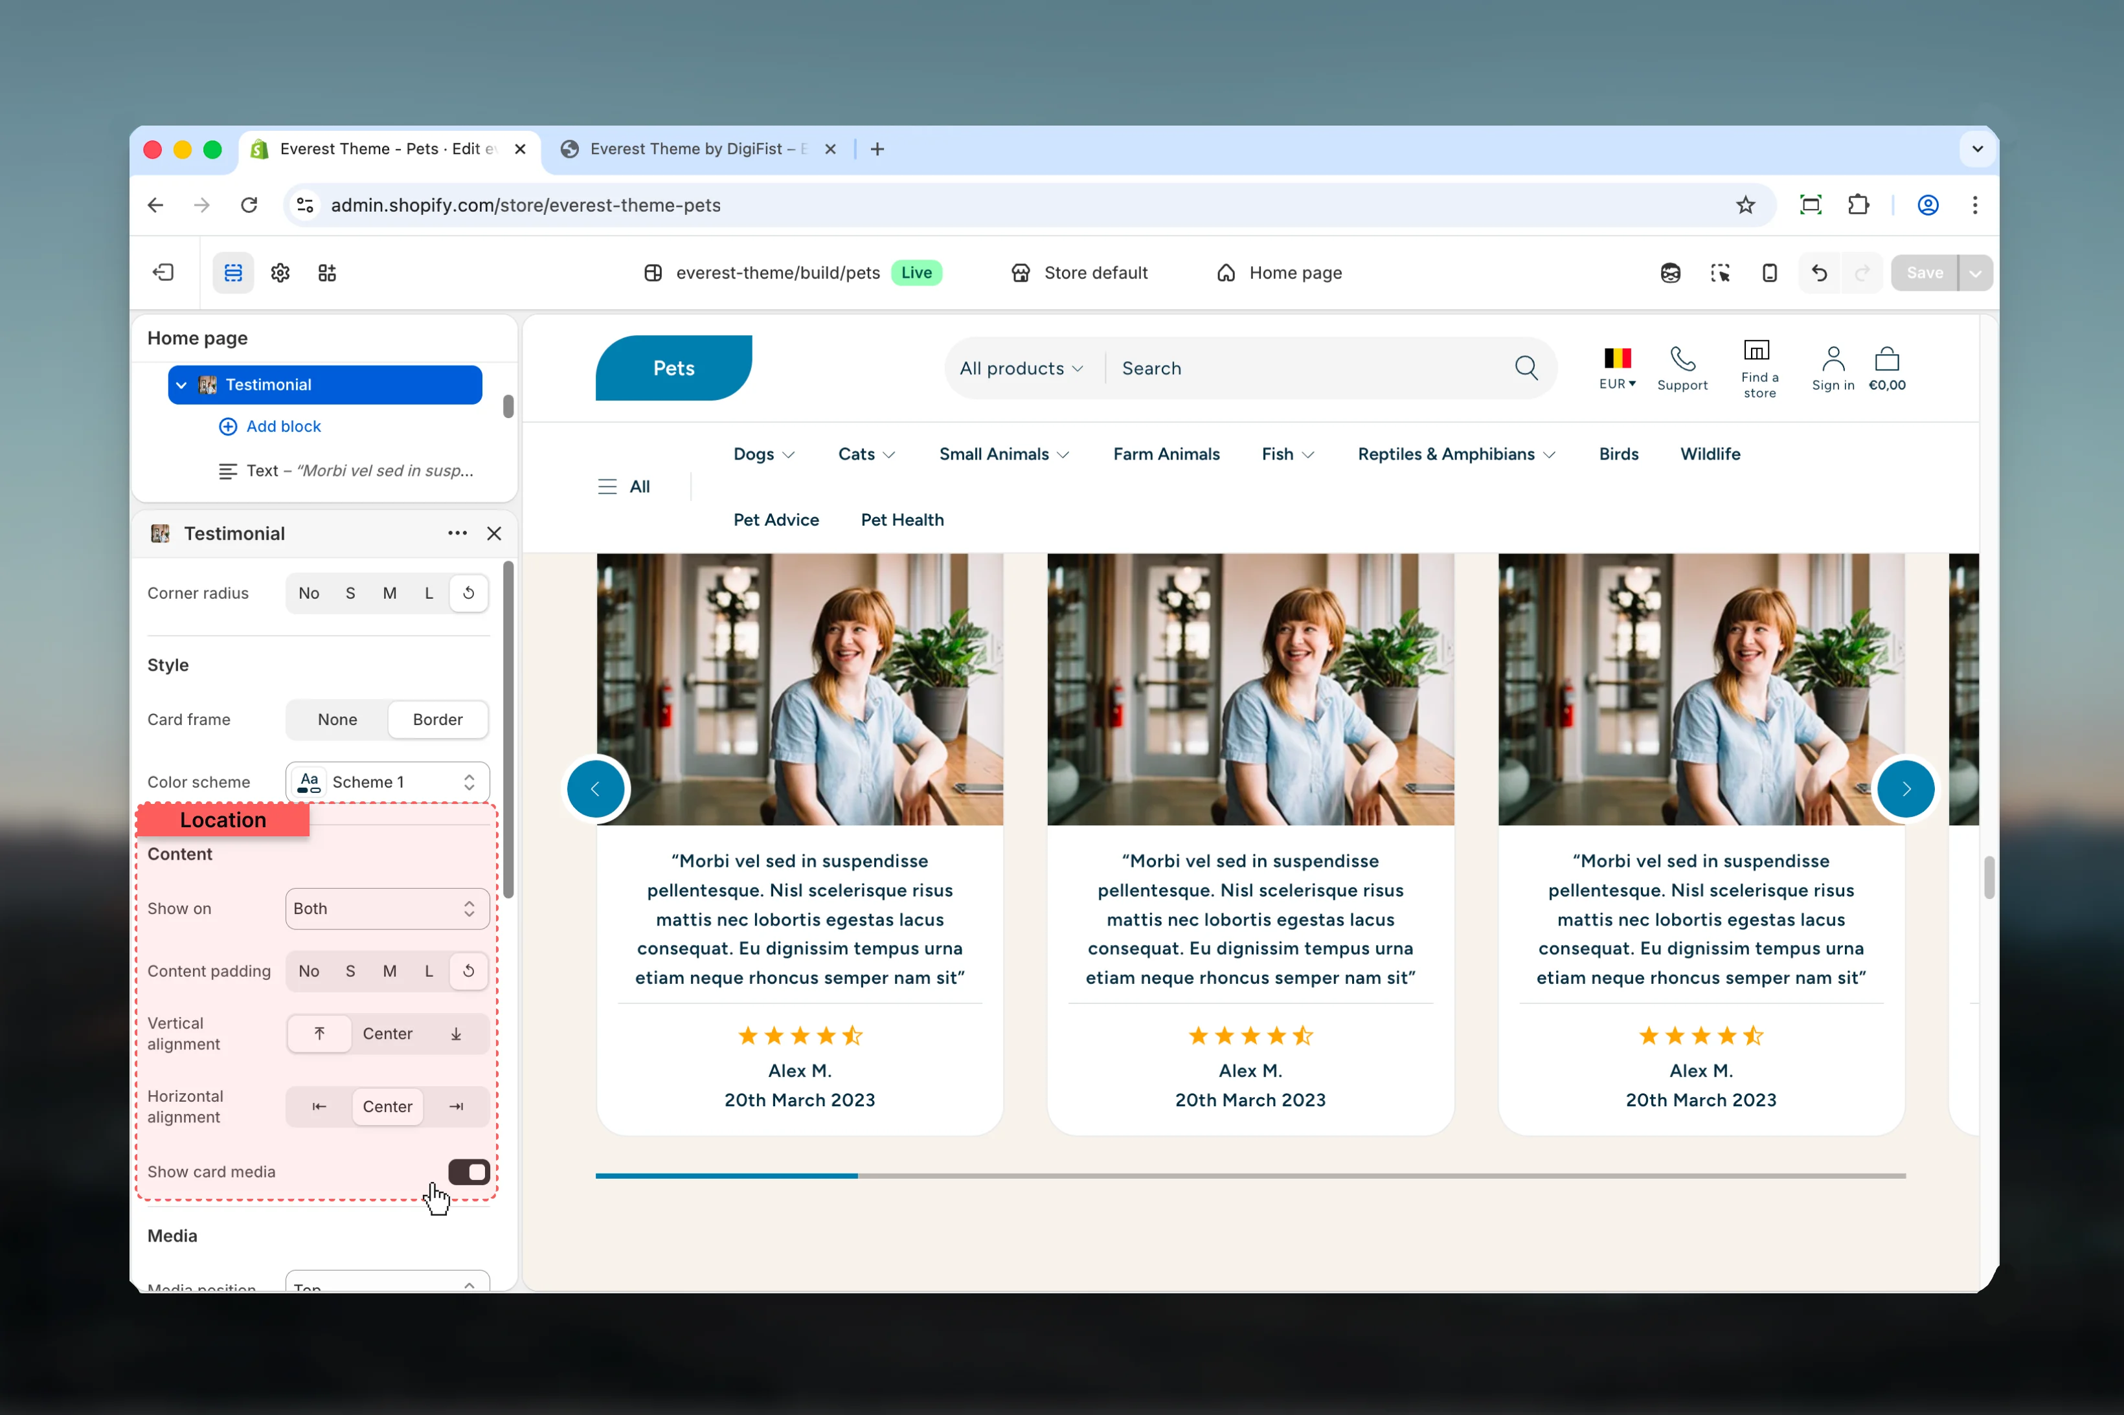Click the undo icon
Screen dimensions: 2124x1415
[1819, 273]
